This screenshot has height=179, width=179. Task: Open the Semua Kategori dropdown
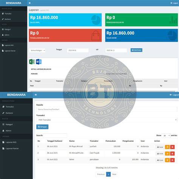pos(37,50)
